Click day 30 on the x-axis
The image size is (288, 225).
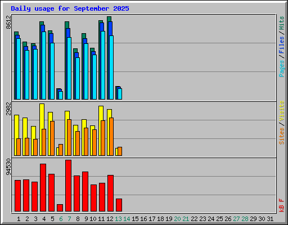pos(262,219)
